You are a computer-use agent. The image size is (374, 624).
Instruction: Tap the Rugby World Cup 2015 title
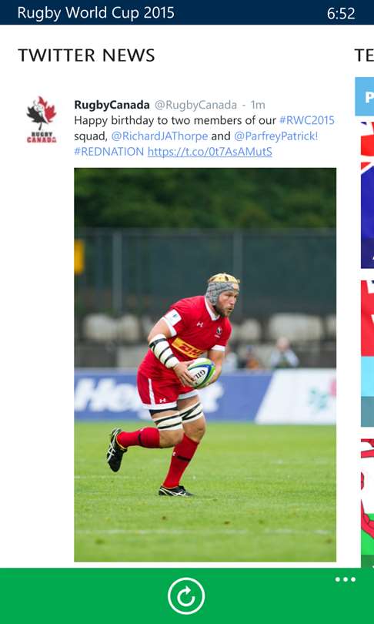[95, 13]
